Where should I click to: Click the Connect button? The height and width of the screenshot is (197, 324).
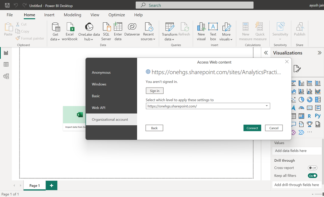252,128
